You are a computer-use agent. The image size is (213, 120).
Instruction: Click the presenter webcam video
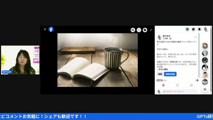[20, 60]
